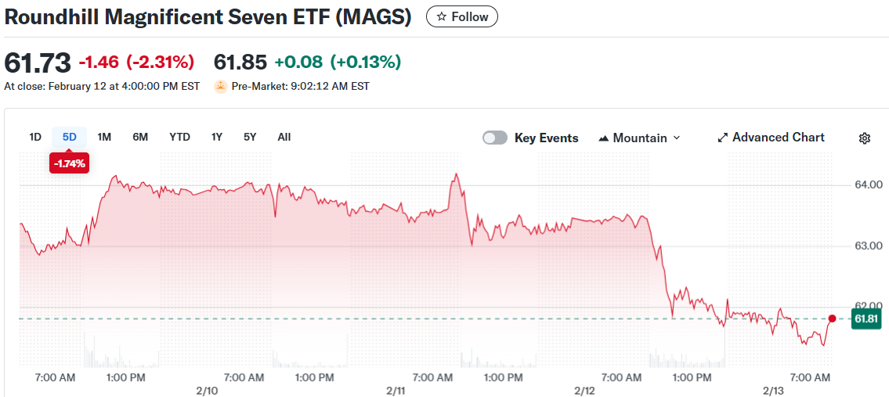
Task: Select the 1Y time range
Action: 217,137
